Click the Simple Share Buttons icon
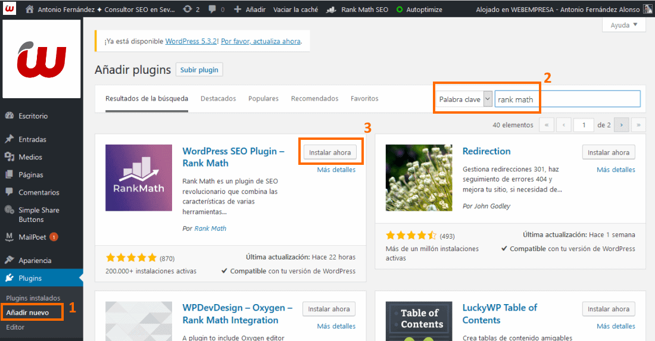This screenshot has height=341, width=655. 10,209
